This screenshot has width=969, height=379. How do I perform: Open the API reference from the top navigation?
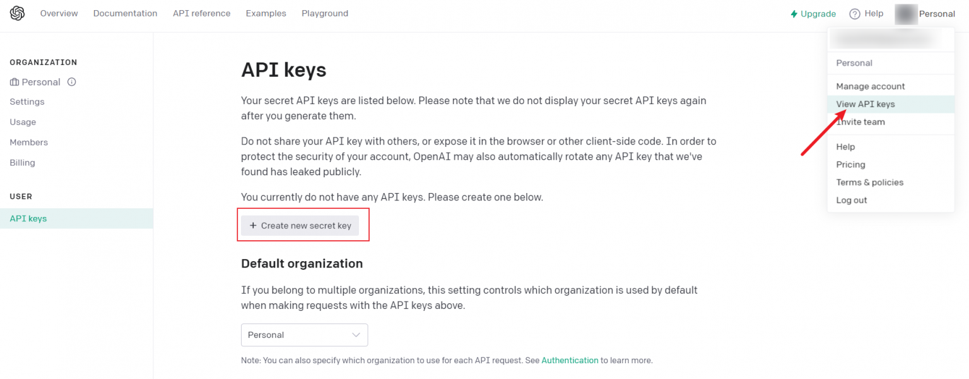[201, 13]
